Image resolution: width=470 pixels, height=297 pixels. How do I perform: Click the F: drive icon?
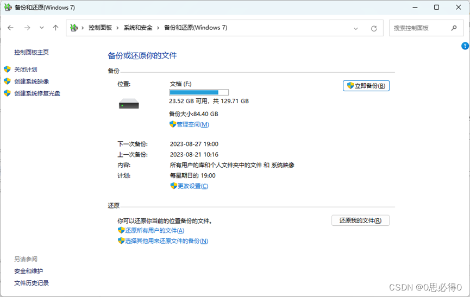(129, 104)
